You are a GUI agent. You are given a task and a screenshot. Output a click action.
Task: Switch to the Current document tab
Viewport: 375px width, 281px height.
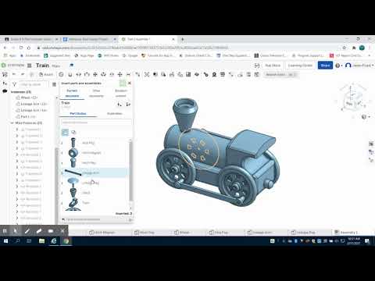coord(72,93)
